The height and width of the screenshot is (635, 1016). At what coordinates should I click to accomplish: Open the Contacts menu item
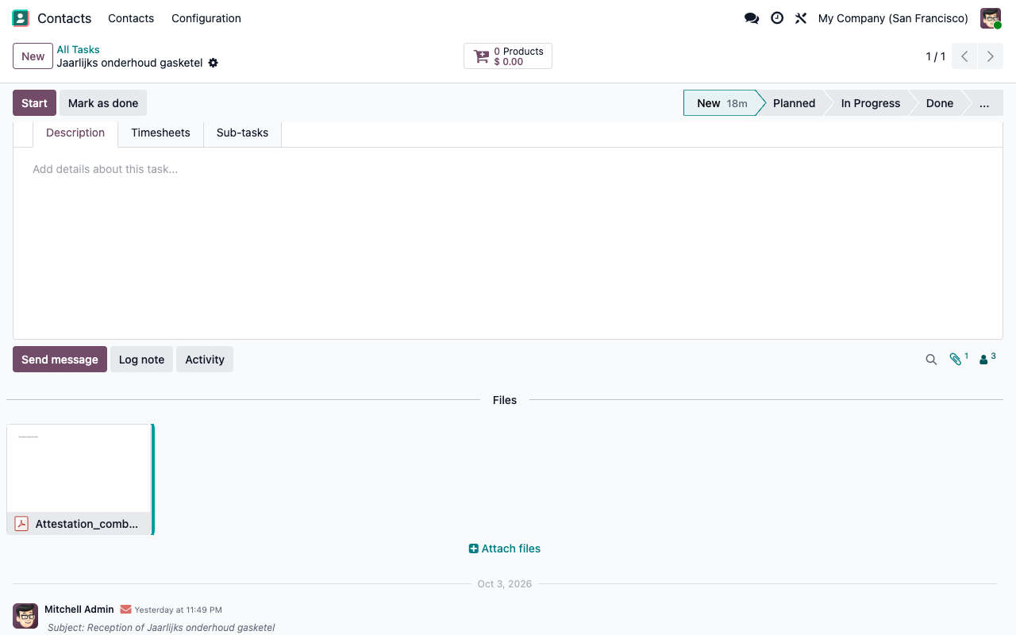tap(131, 18)
